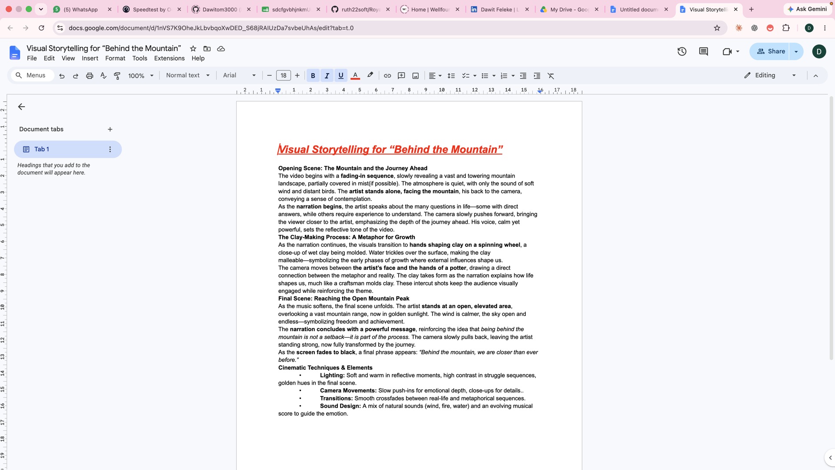Click the Increase indent icon
The height and width of the screenshot is (470, 835).
(x=537, y=76)
